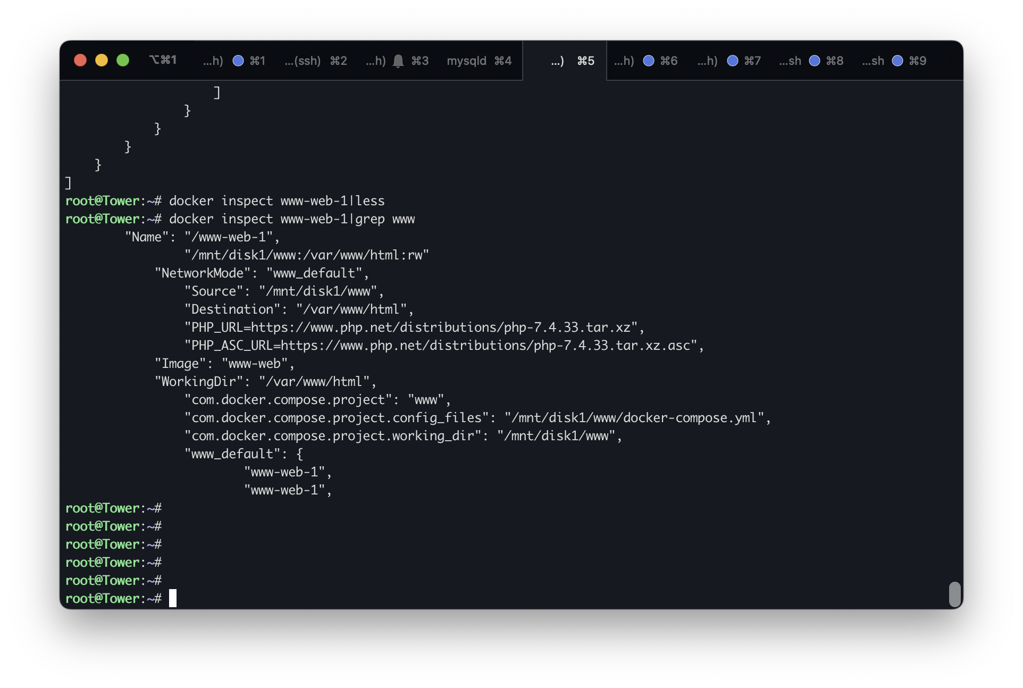Click the "WorkingDir": "/var/www/html" line
The width and height of the screenshot is (1023, 688).
click(x=265, y=382)
